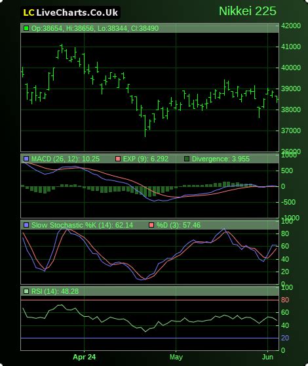
Task: Click the Jun date axis label
Action: 267,357
